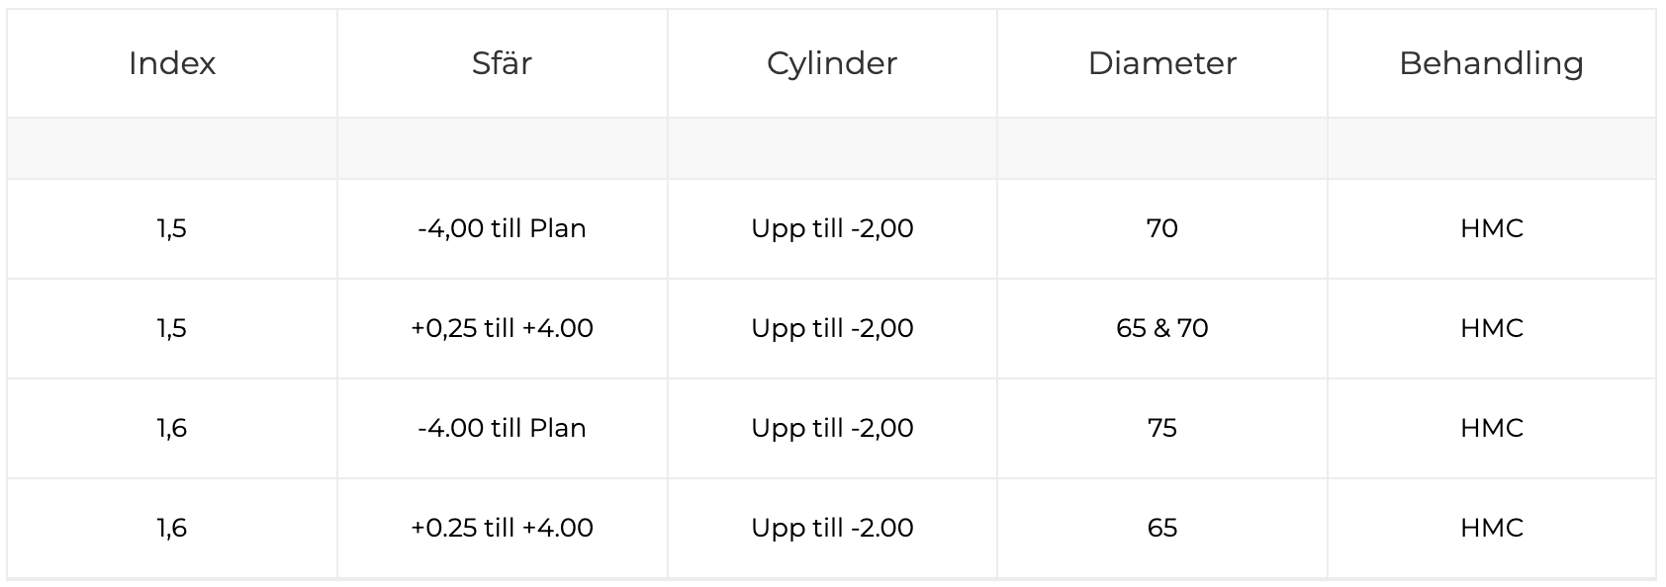This screenshot has width=1666, height=587.
Task: Click the "+0.25 till +4.00" sphere cell
Action: point(502,528)
